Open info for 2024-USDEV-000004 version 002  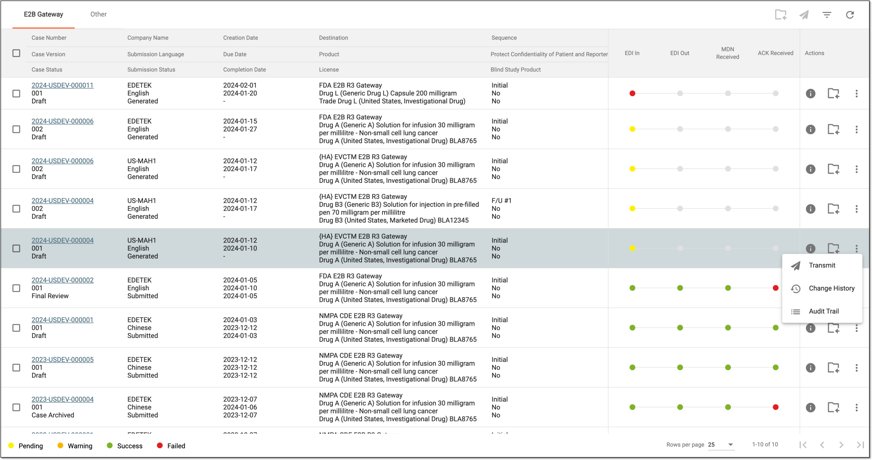[811, 209]
